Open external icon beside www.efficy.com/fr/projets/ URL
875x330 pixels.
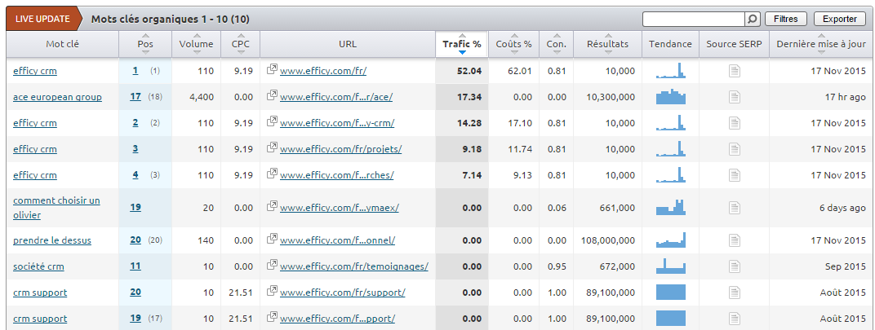(273, 147)
